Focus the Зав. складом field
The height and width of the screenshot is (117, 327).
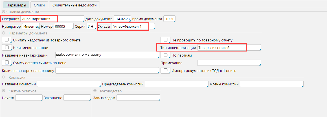(x=138, y=98)
